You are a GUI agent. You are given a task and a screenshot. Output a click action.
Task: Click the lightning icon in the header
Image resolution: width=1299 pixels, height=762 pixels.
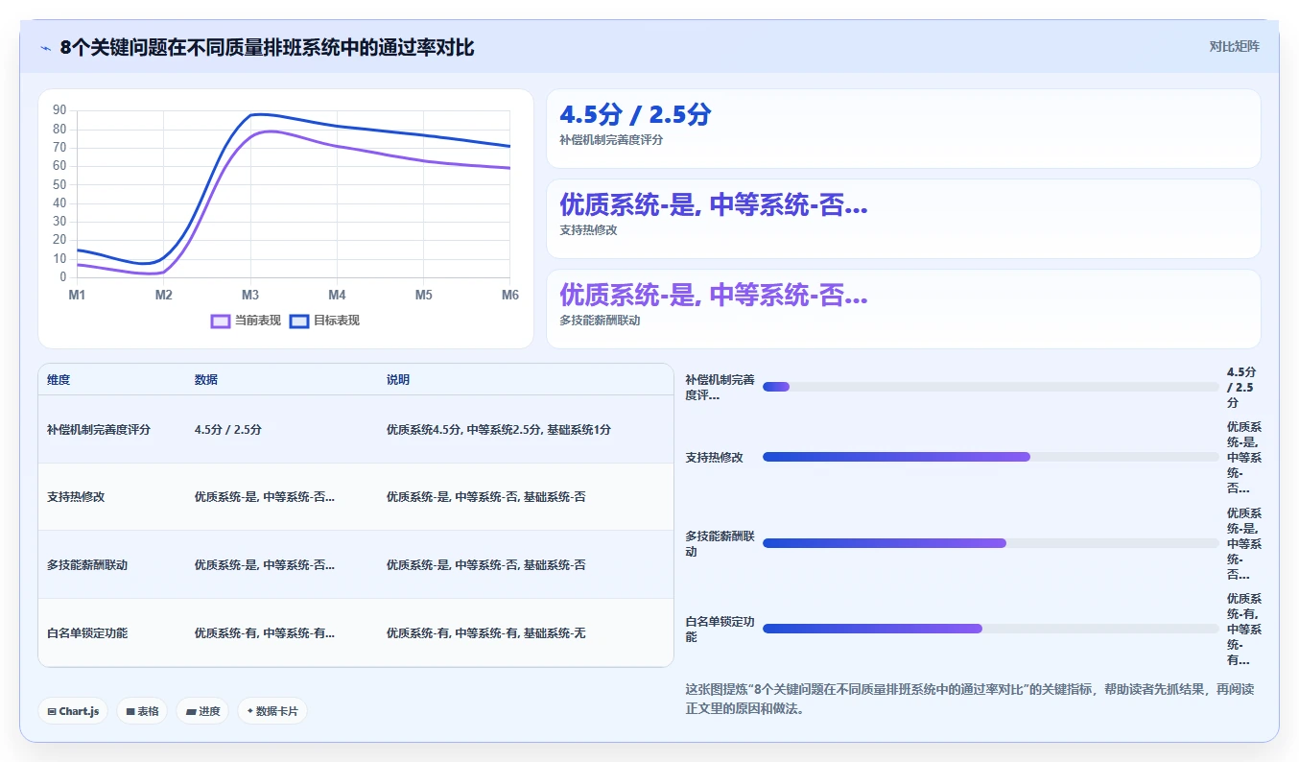coord(46,47)
